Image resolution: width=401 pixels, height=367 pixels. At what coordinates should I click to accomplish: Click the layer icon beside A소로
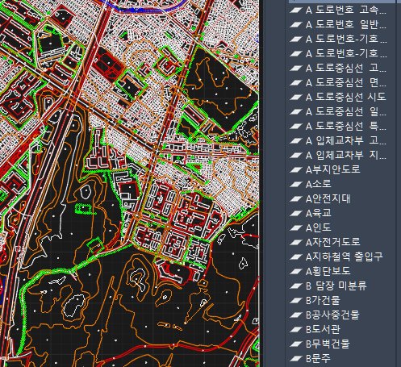296,185
